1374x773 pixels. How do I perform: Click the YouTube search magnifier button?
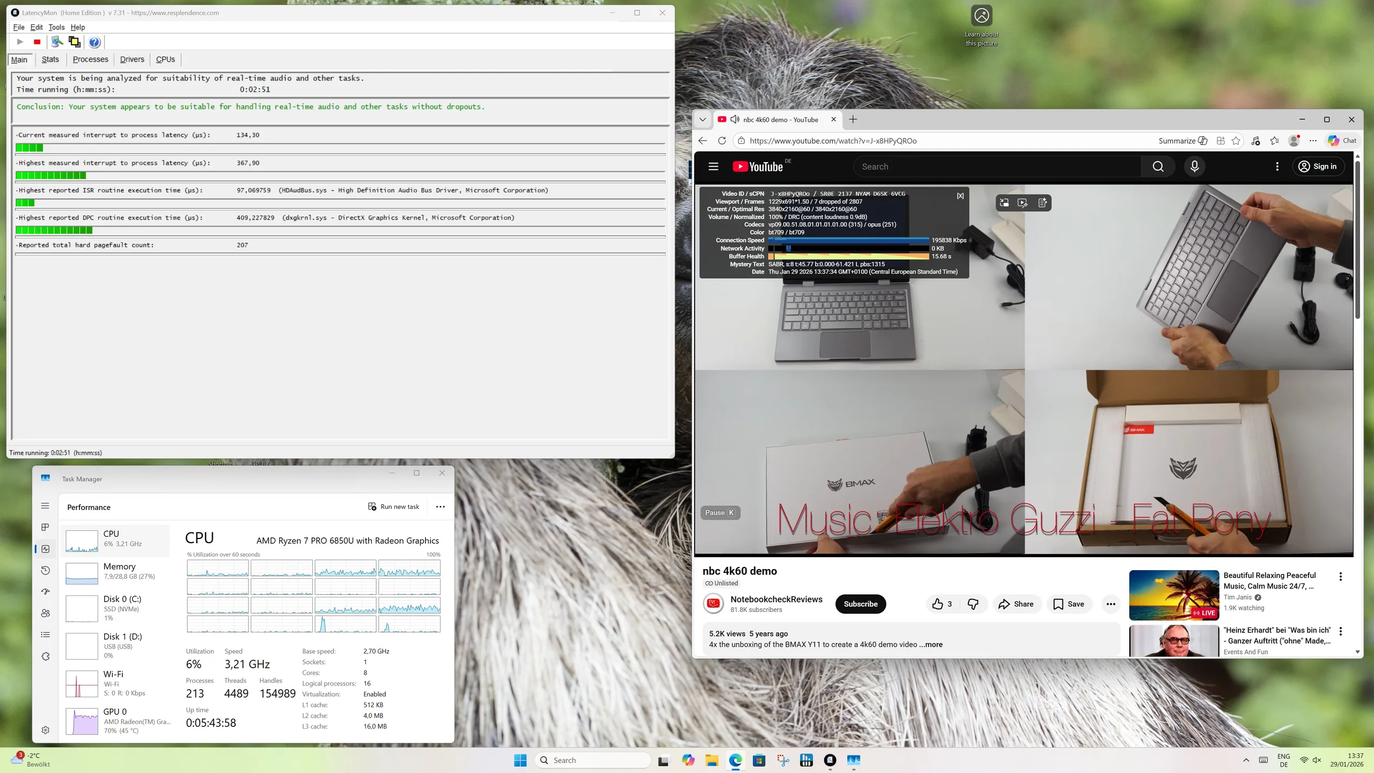click(1158, 166)
